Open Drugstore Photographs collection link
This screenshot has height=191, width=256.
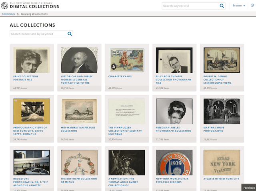point(31,182)
